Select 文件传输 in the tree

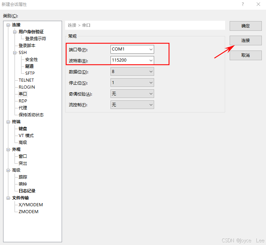click(x=20, y=198)
